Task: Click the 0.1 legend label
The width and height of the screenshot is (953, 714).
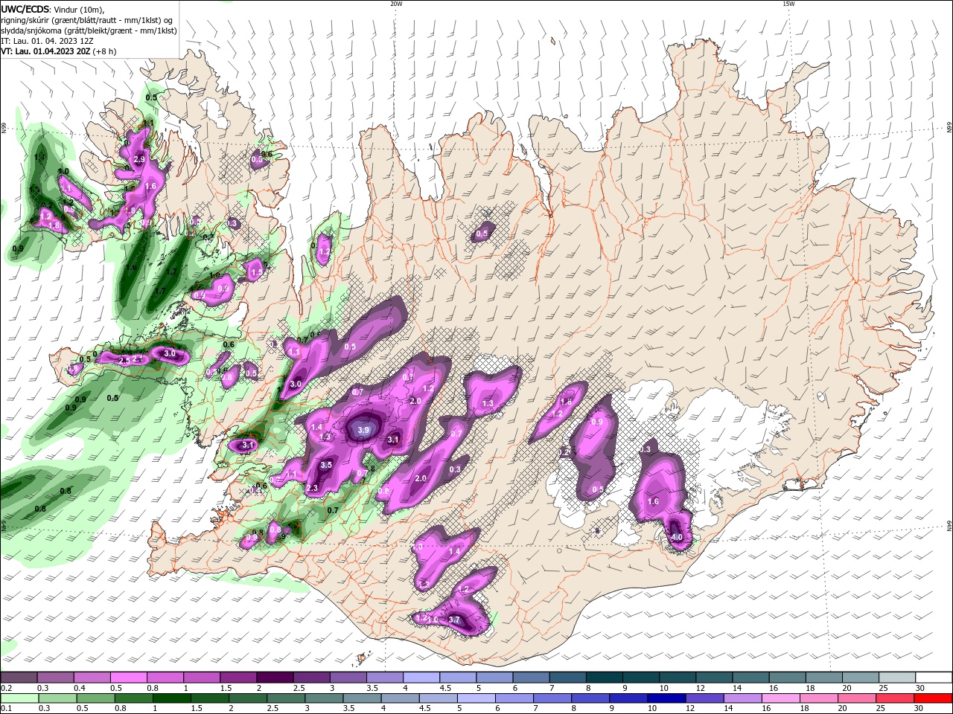Action: (x=7, y=709)
